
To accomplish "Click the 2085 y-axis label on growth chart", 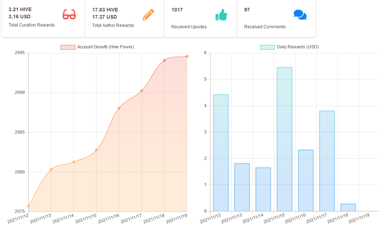I will point(20,132).
